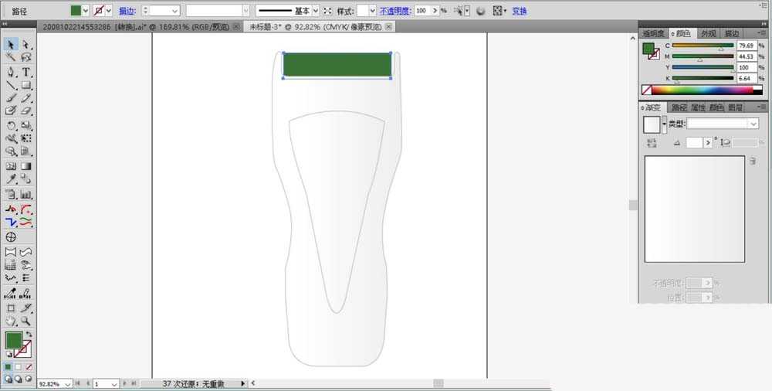772x391 pixels.
Task: Select the Direct Selection white arrow tool
Action: [26, 45]
